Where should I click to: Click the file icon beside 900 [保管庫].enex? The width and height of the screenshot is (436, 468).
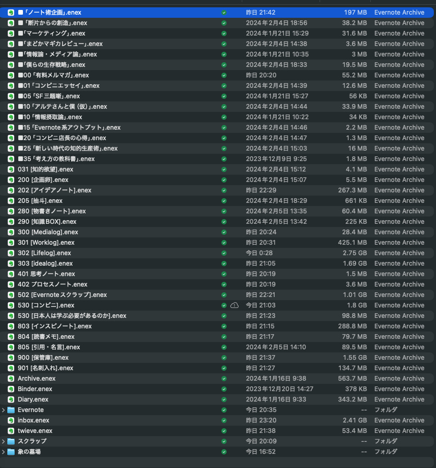point(11,358)
